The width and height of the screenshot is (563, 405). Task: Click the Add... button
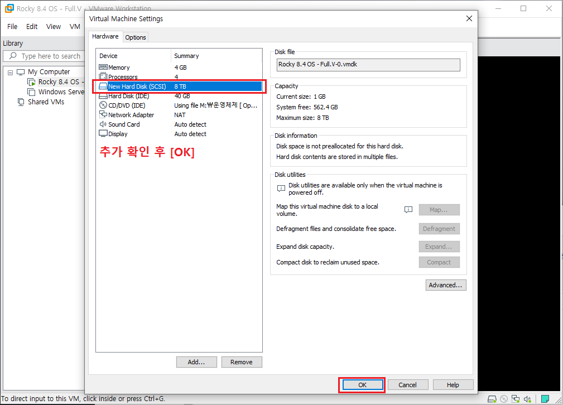click(196, 362)
